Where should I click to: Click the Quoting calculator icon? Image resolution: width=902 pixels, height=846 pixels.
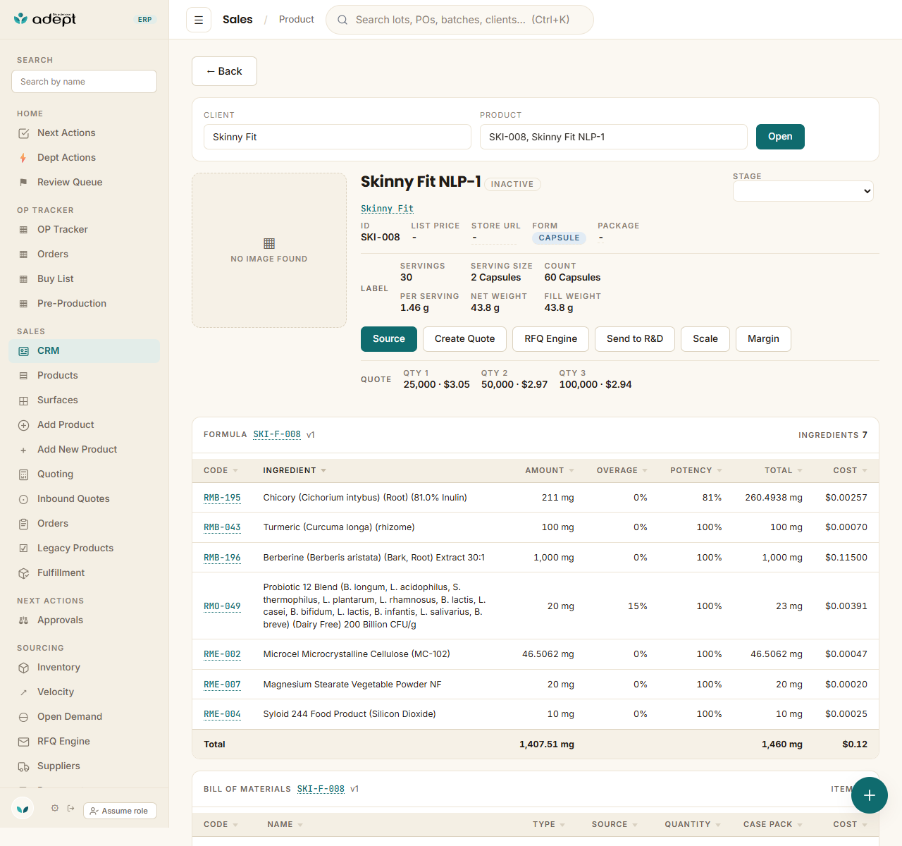[23, 474]
